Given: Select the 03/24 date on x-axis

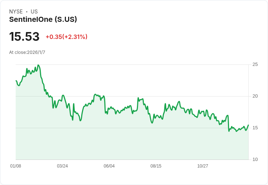Looking at the screenshot, I should 62,166.
